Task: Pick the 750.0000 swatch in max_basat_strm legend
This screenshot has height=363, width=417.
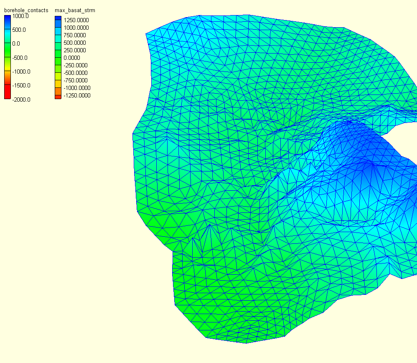Action: [x=58, y=34]
